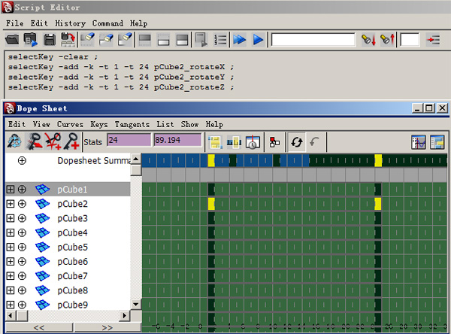Viewport: 451px width, 334px height.
Task: Select the Move Nearest Picked Key tool
Action: point(34,141)
